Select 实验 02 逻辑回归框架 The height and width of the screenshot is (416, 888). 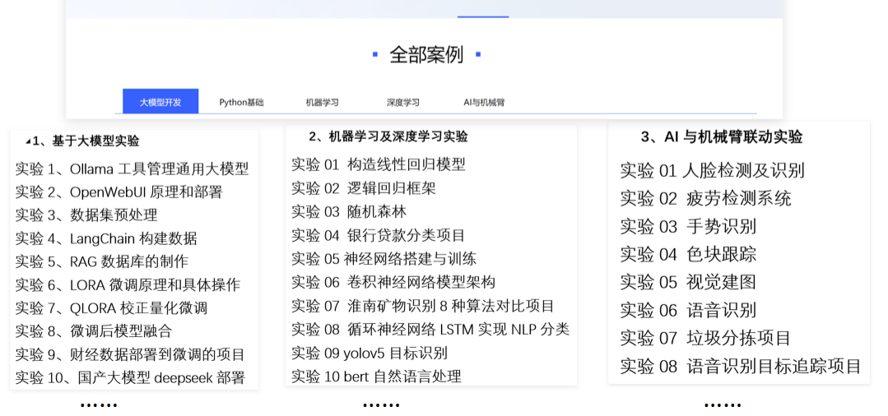(364, 188)
